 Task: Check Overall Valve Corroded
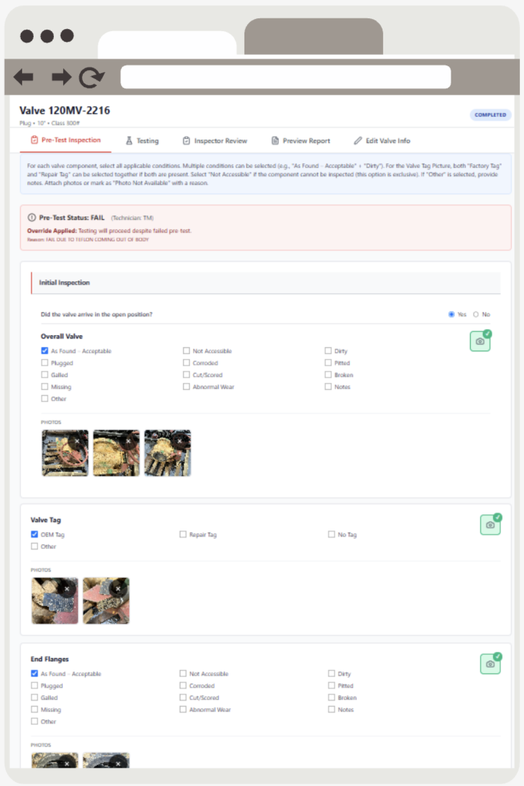coord(187,363)
